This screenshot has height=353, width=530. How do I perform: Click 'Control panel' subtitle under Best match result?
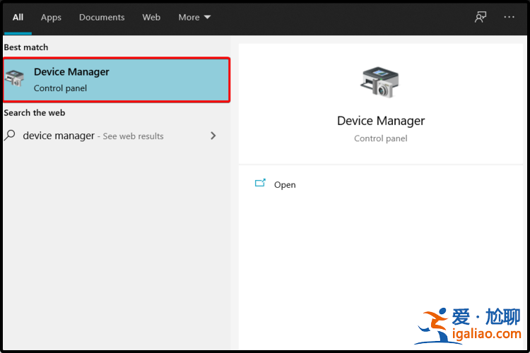pos(60,88)
